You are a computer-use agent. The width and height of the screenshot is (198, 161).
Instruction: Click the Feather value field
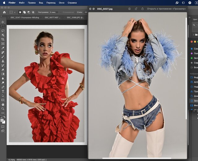(x=54, y=12)
